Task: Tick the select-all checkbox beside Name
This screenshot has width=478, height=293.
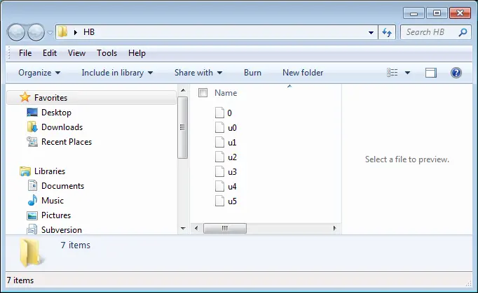Action: click(x=203, y=93)
